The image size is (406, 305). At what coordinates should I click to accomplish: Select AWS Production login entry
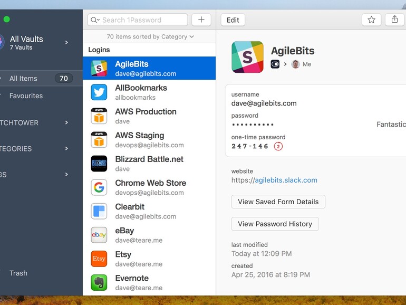(x=149, y=116)
